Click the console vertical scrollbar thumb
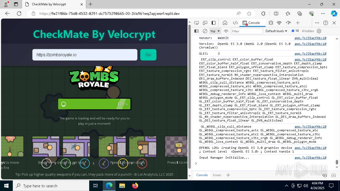The height and width of the screenshot is (191, 340). [337, 162]
